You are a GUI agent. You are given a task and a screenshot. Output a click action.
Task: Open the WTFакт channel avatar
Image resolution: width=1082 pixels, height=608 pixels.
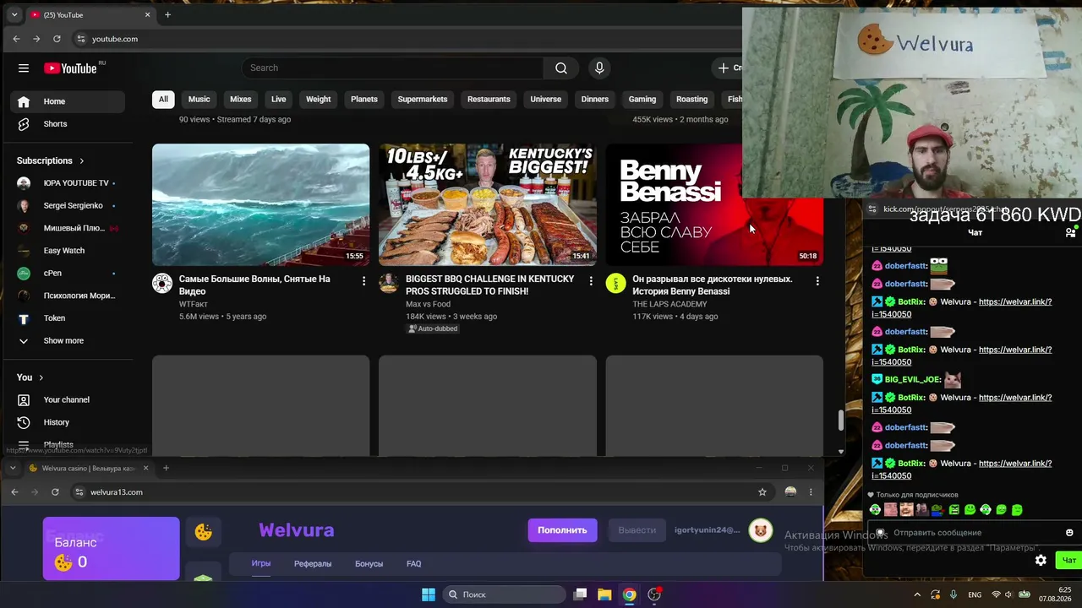coord(162,284)
